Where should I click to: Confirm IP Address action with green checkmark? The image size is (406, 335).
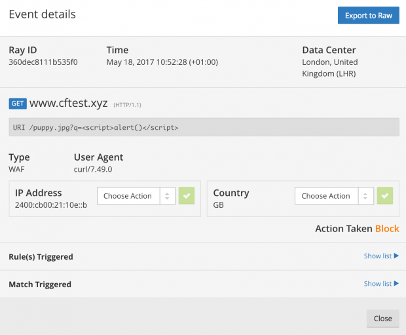click(187, 196)
